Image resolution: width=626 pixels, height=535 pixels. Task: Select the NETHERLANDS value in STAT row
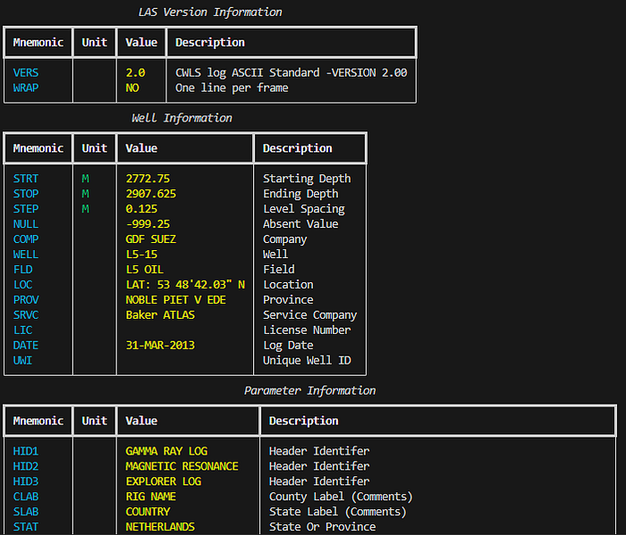(x=160, y=527)
